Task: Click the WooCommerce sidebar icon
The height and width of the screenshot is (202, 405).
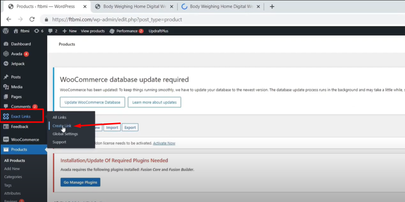Action: coord(6,140)
